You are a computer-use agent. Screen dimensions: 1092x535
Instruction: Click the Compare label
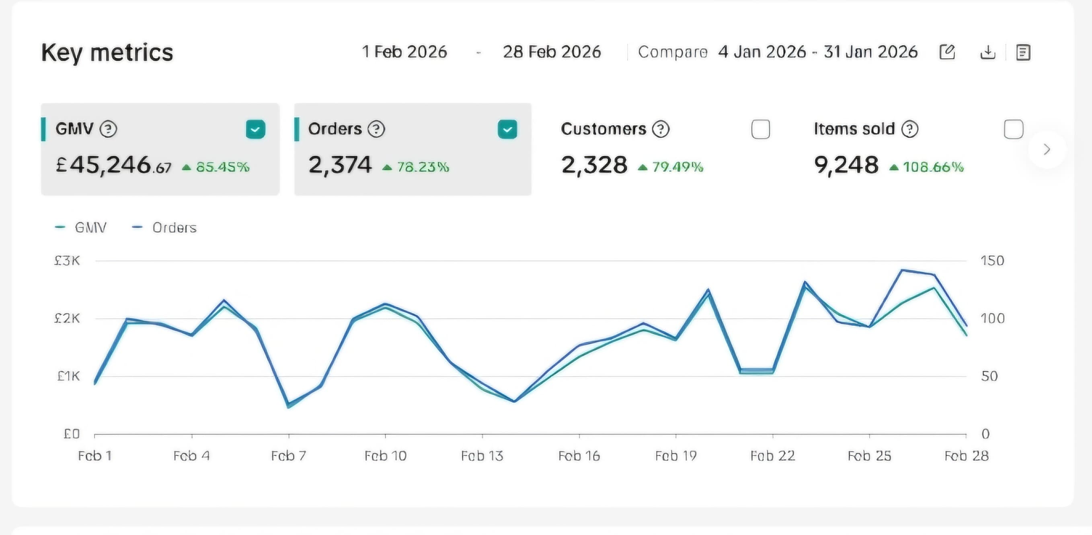pos(673,52)
